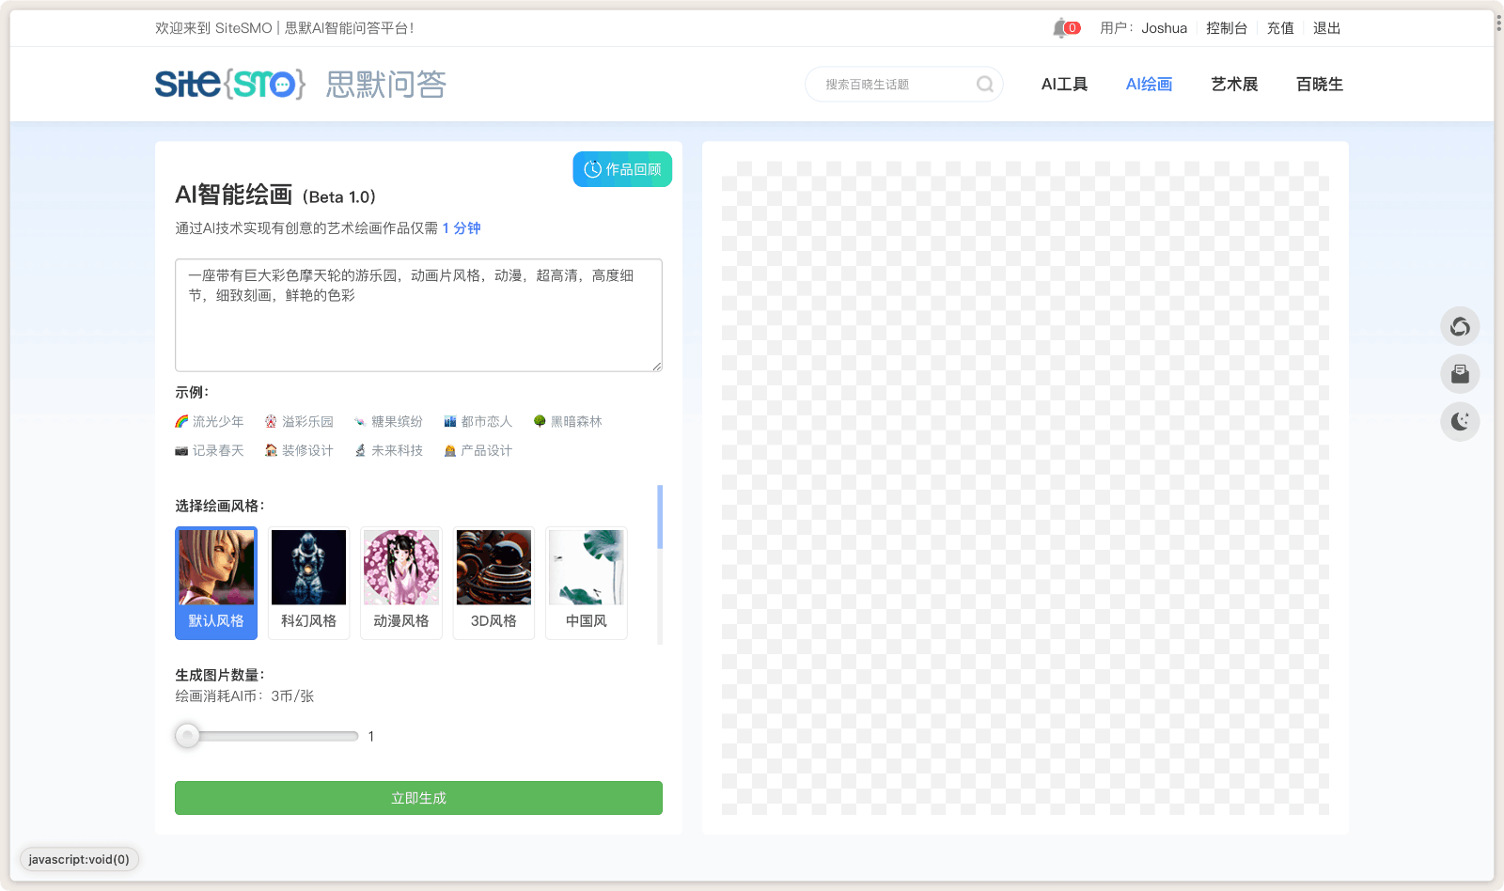Click the SiteSMO logo

coord(228,84)
